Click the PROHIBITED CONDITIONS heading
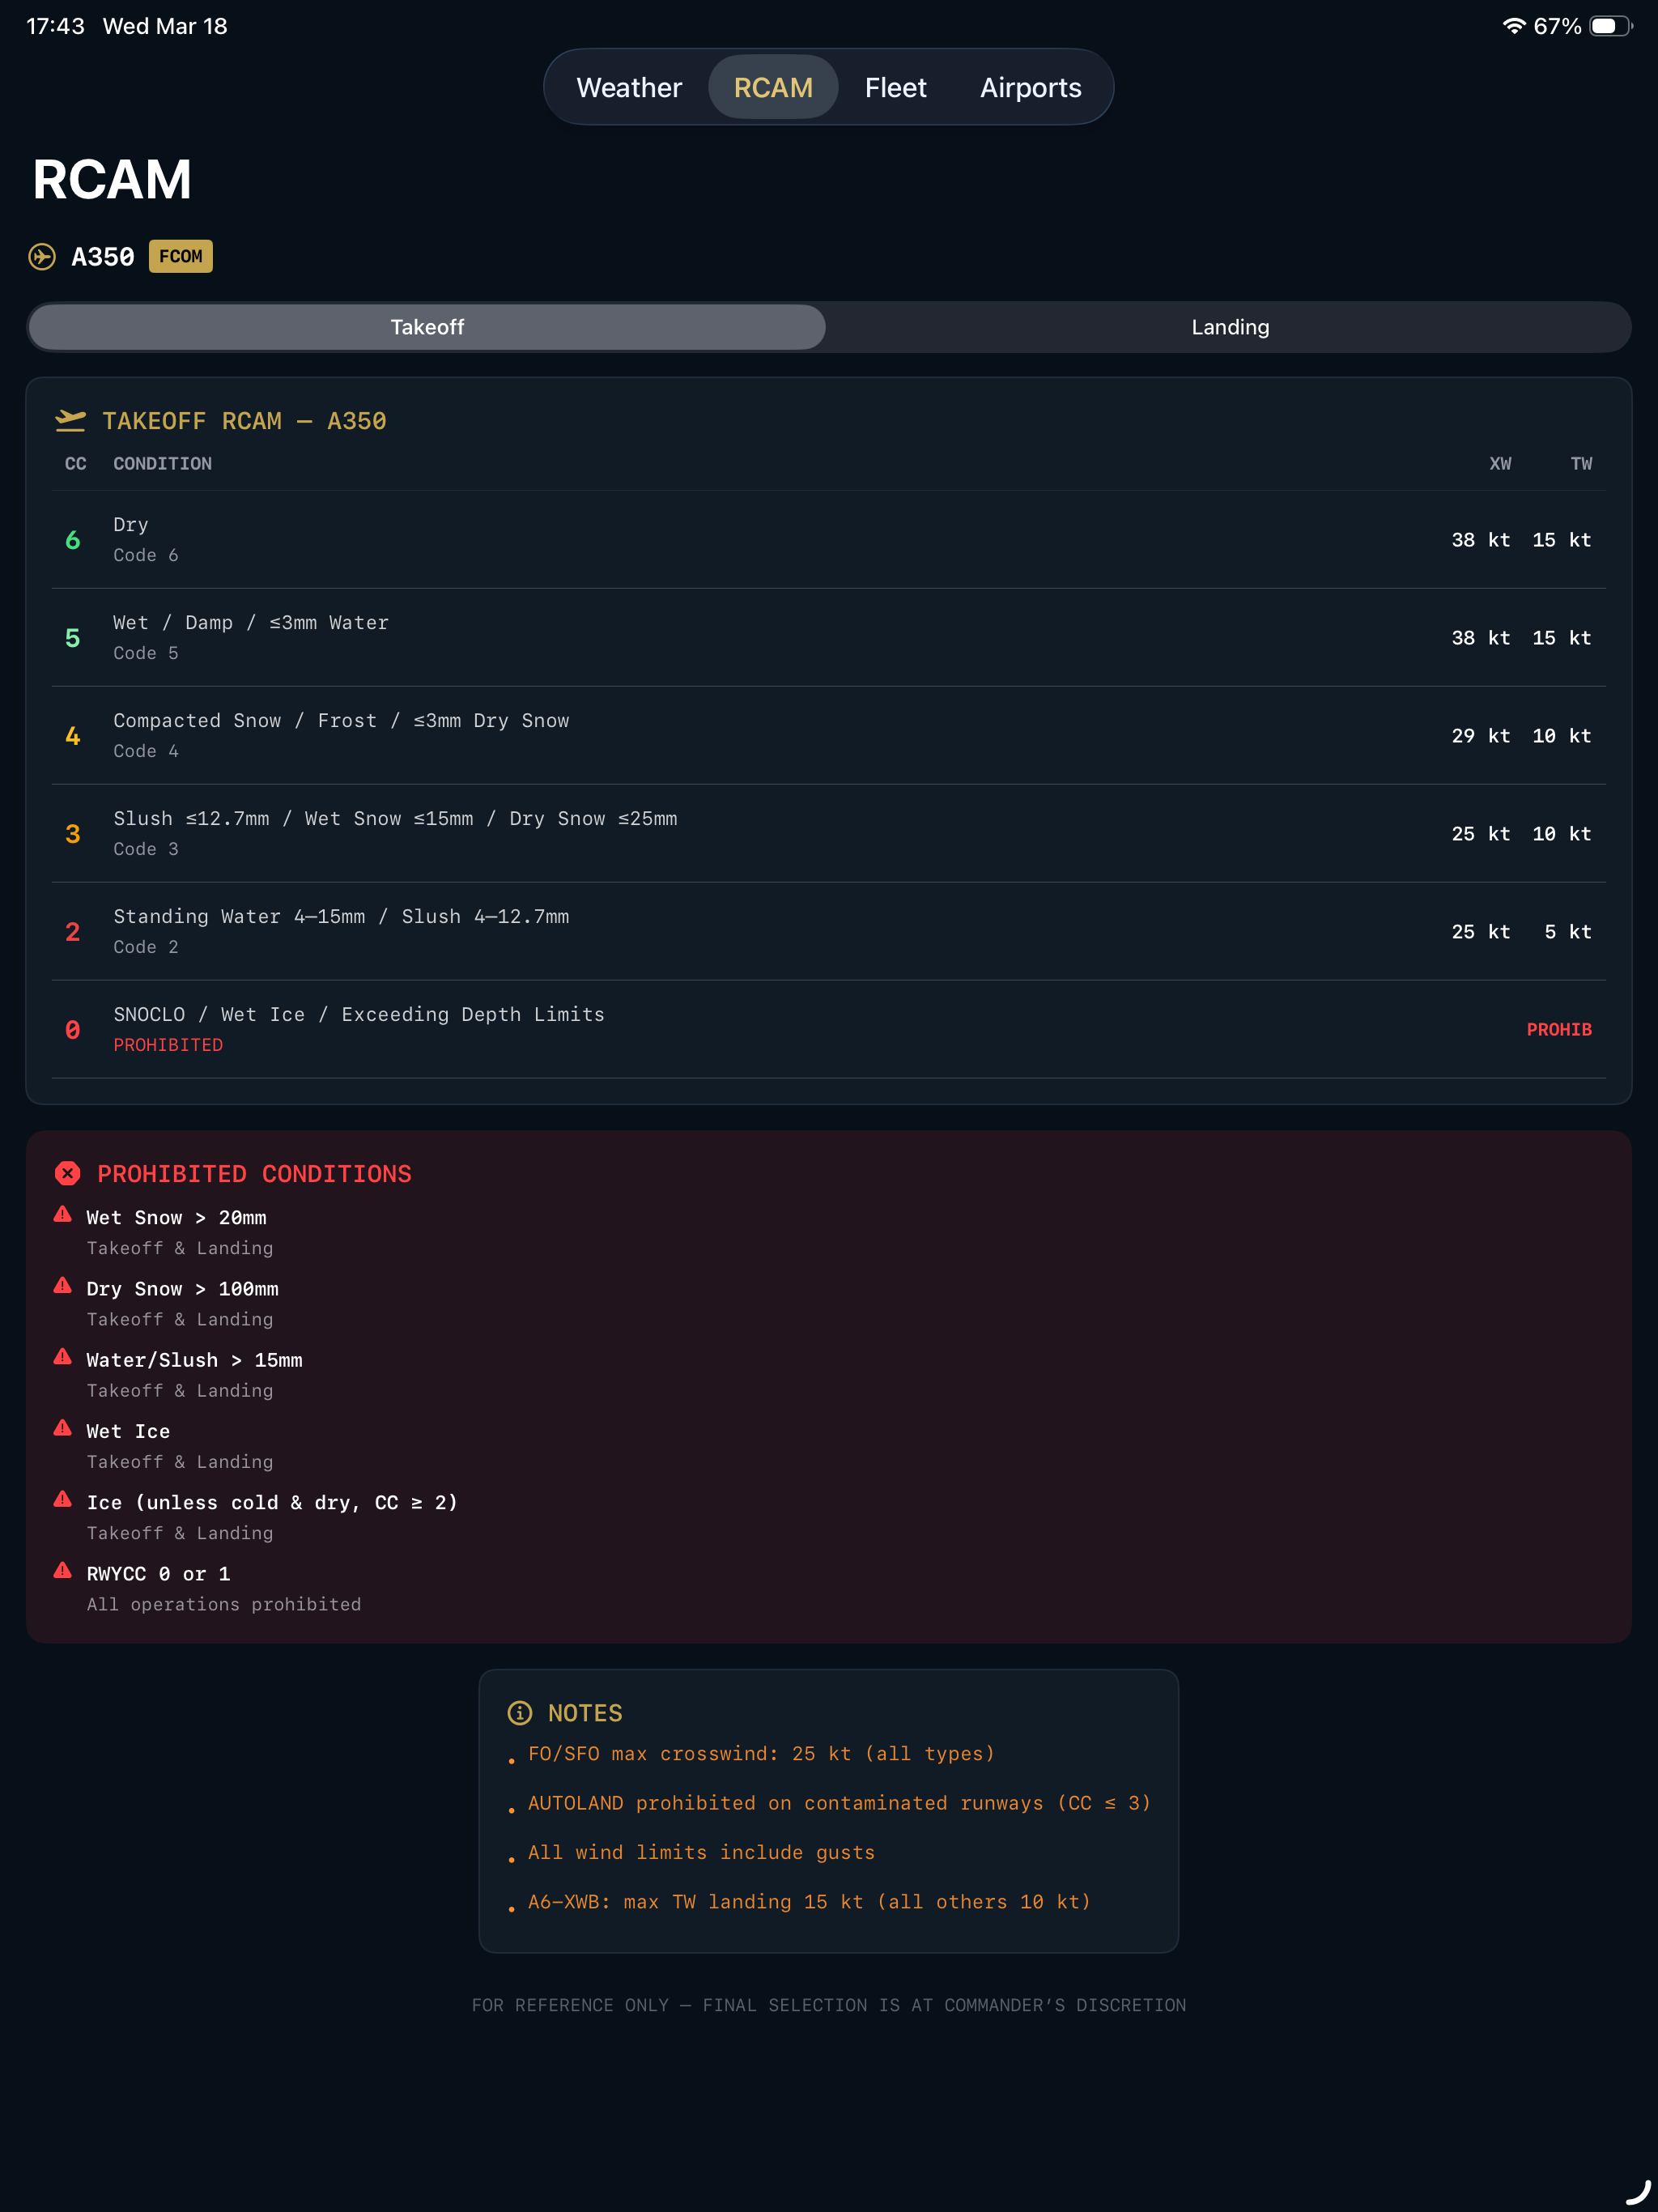Screen dimensions: 1658x2212 click(254, 1174)
